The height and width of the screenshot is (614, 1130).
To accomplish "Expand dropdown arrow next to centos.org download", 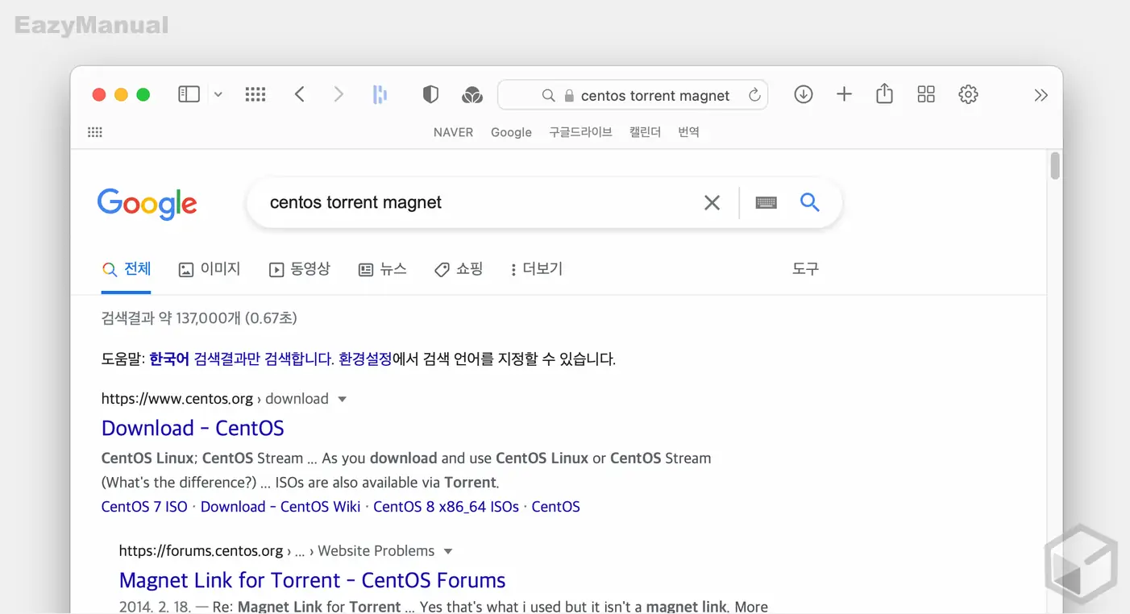I will tap(342, 399).
